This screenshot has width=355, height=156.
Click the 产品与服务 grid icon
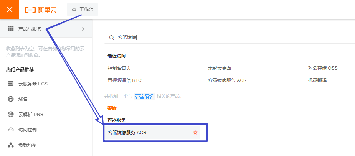(x=11, y=29)
